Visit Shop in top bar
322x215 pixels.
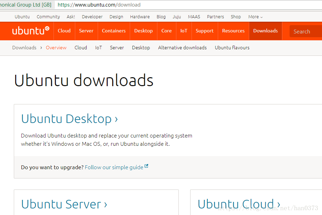(x=236, y=17)
